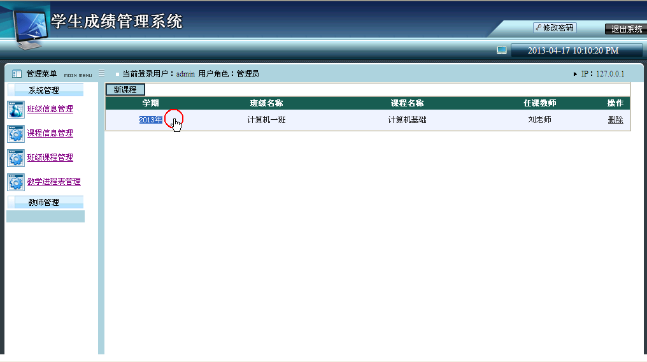The image size is (647, 362).
Task: Click the gear icon beside 课程信息管理
Action: click(x=16, y=134)
